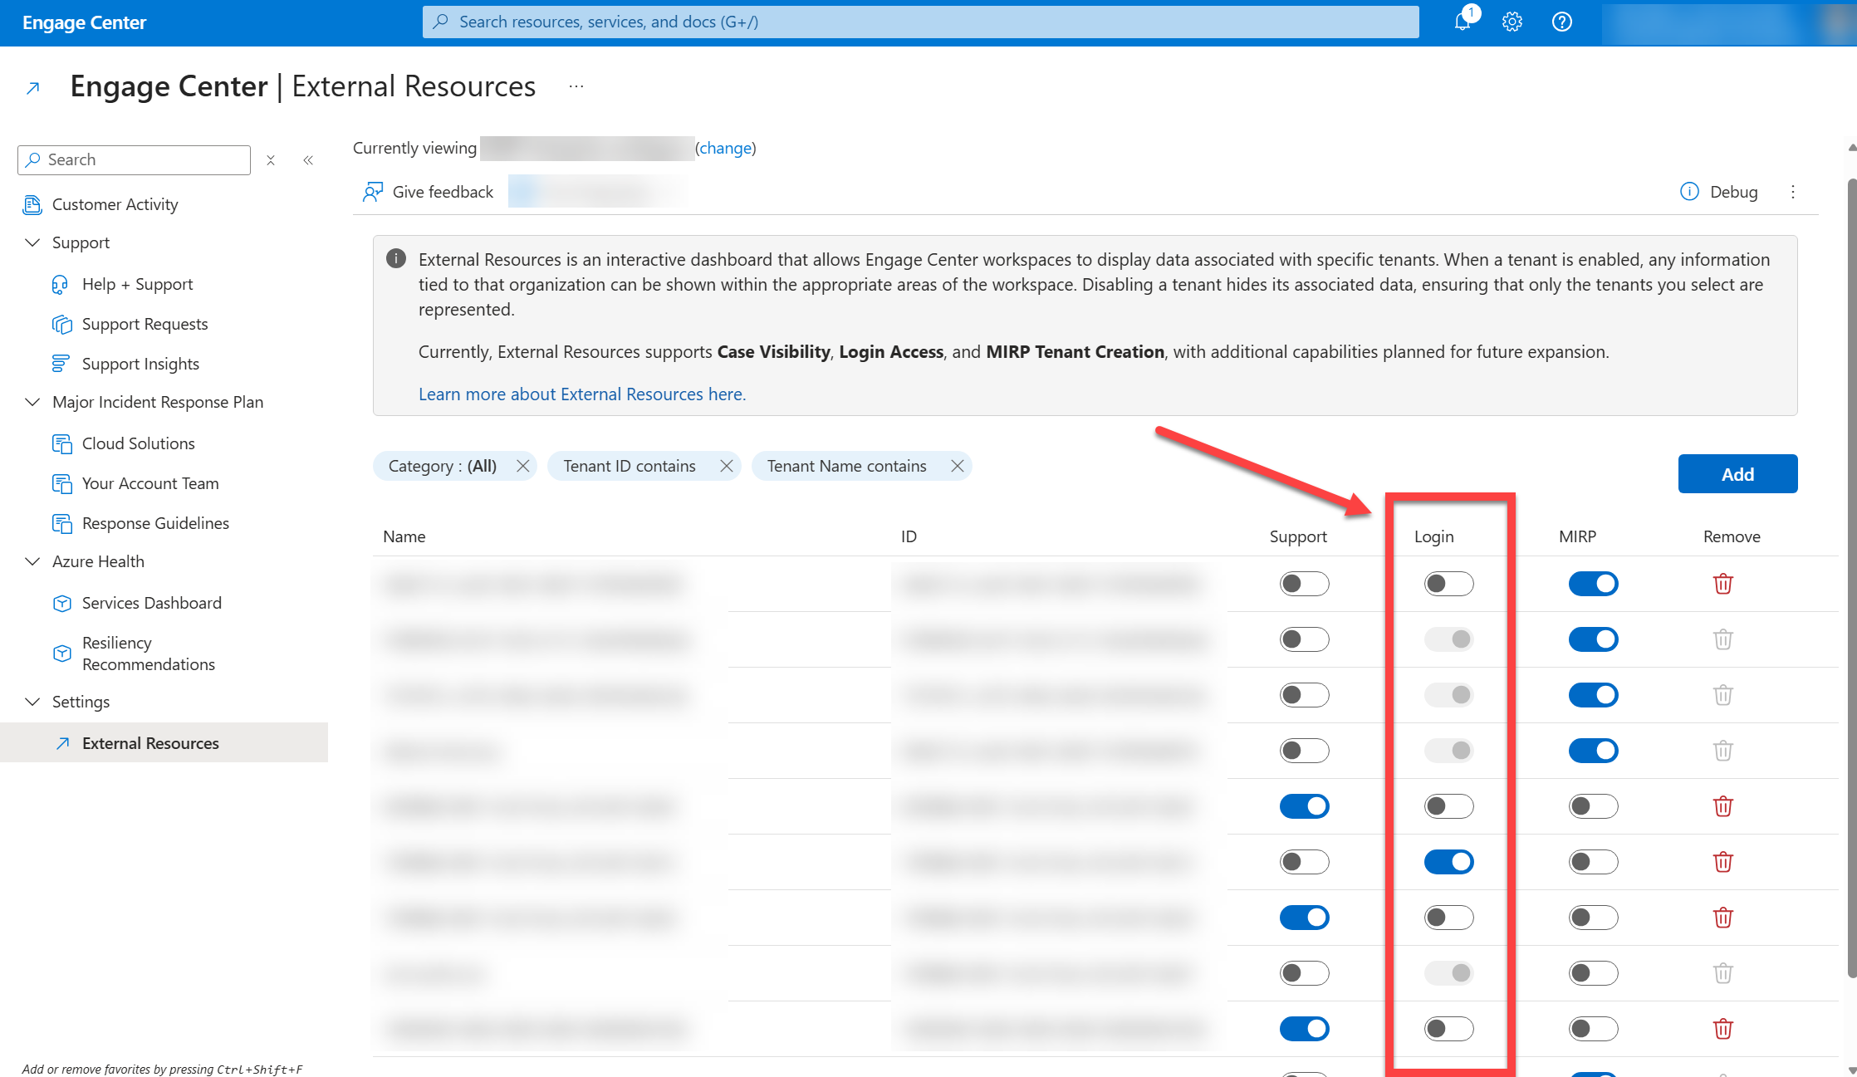Image resolution: width=1857 pixels, height=1077 pixels.
Task: Click the Give feedback label
Action: pyautogui.click(x=443, y=193)
